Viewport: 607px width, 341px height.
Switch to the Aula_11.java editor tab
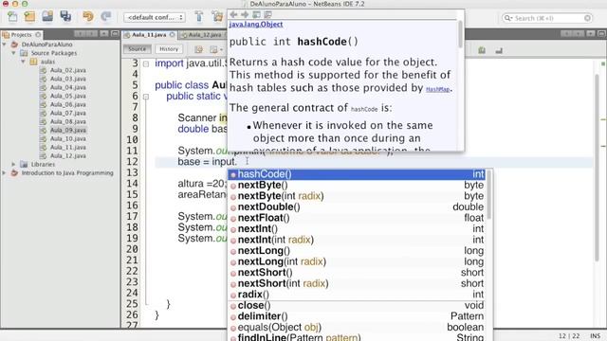149,35
